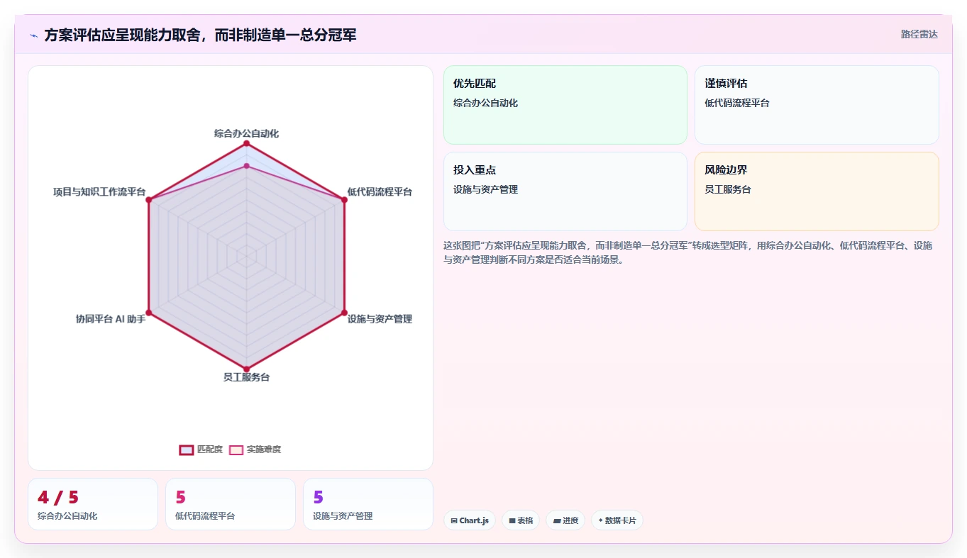This screenshot has width=967, height=558.
Task: Click 低代码流程平台 text in 谨慎评估 card
Action: point(737,103)
